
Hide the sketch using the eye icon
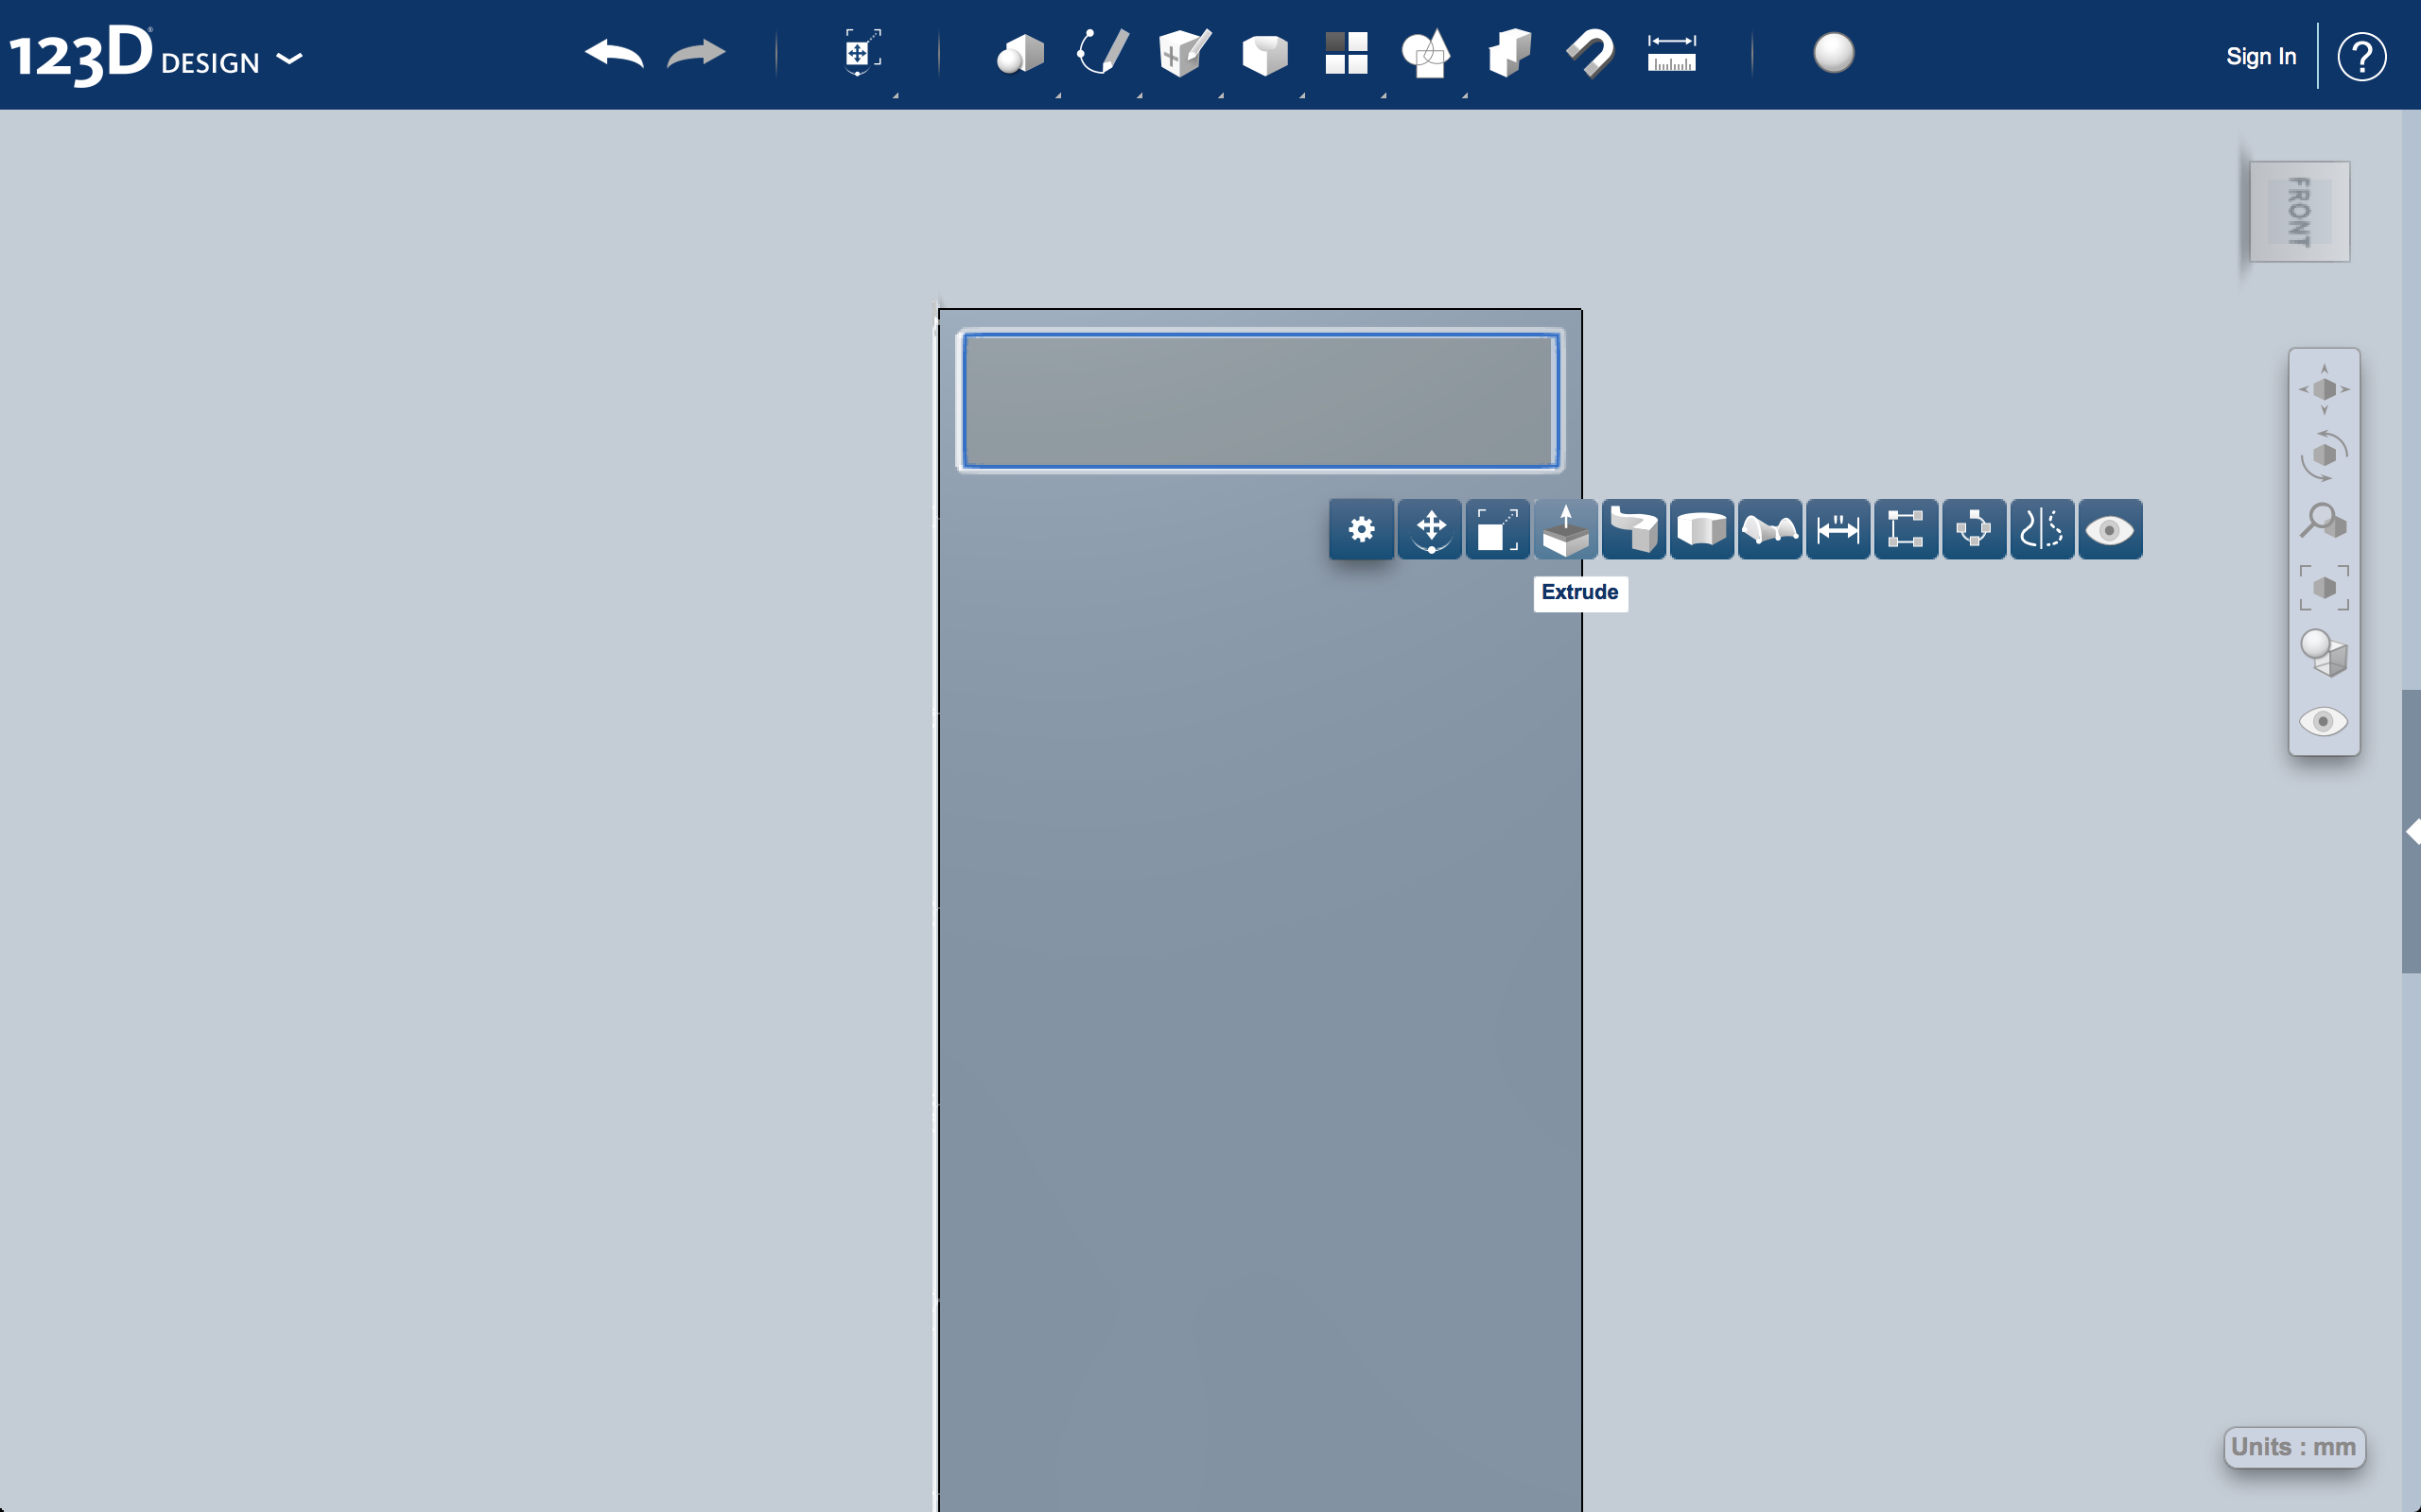2111,529
